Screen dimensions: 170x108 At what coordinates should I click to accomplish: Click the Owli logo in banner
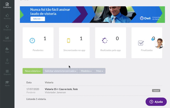pyautogui.click(x=145, y=18)
